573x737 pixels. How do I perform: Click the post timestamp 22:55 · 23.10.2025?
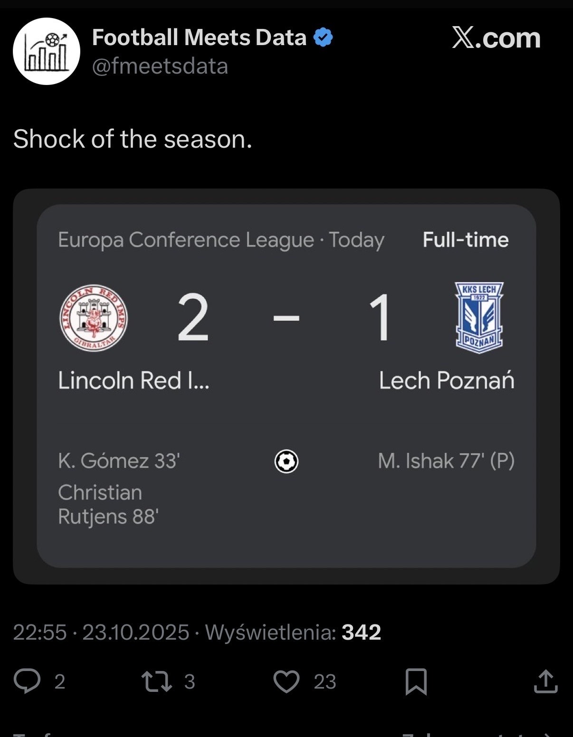[101, 632]
